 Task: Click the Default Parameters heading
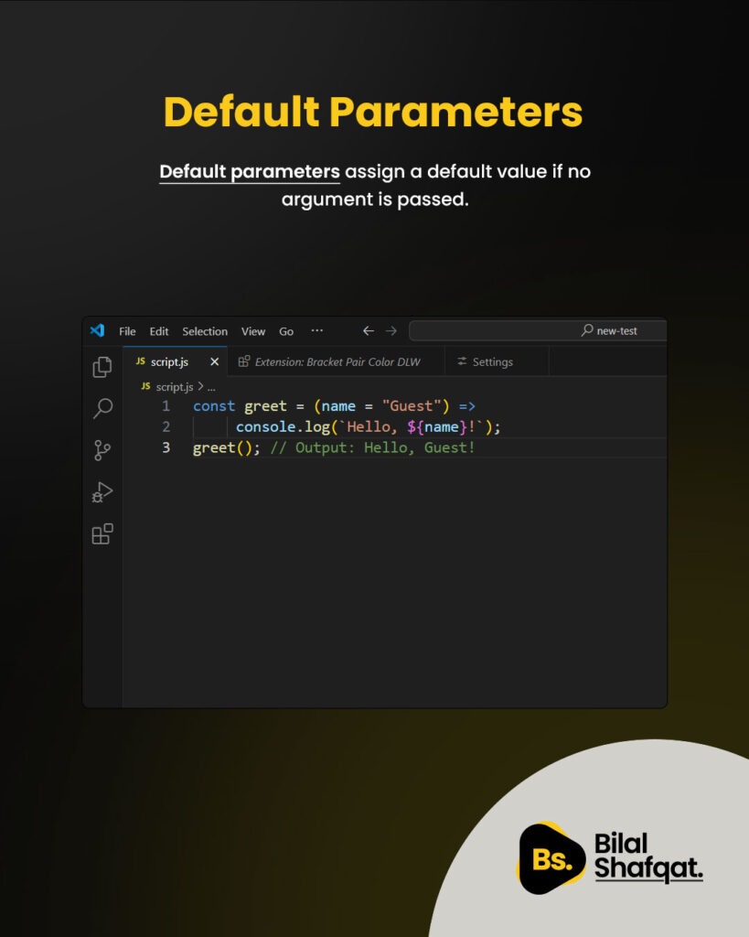pyautogui.click(x=373, y=112)
